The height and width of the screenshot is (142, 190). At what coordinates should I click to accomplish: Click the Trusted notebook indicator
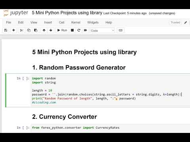[175, 22]
